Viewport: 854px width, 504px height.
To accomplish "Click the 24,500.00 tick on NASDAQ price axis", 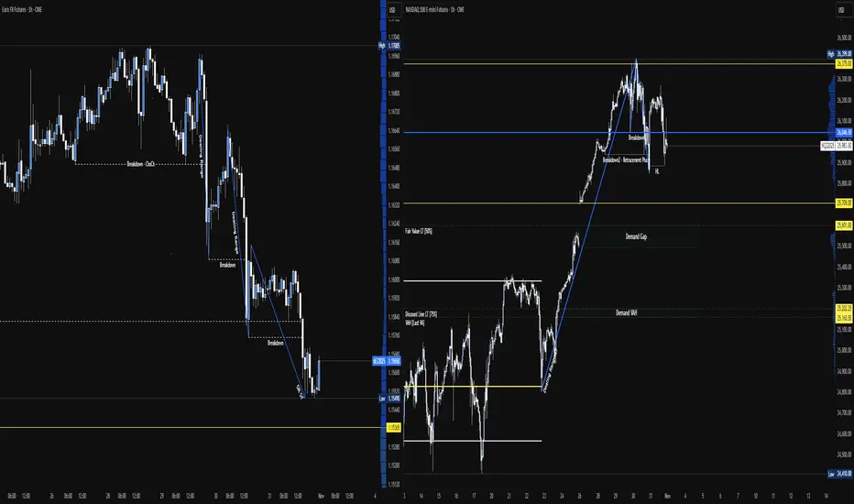I will [x=844, y=454].
